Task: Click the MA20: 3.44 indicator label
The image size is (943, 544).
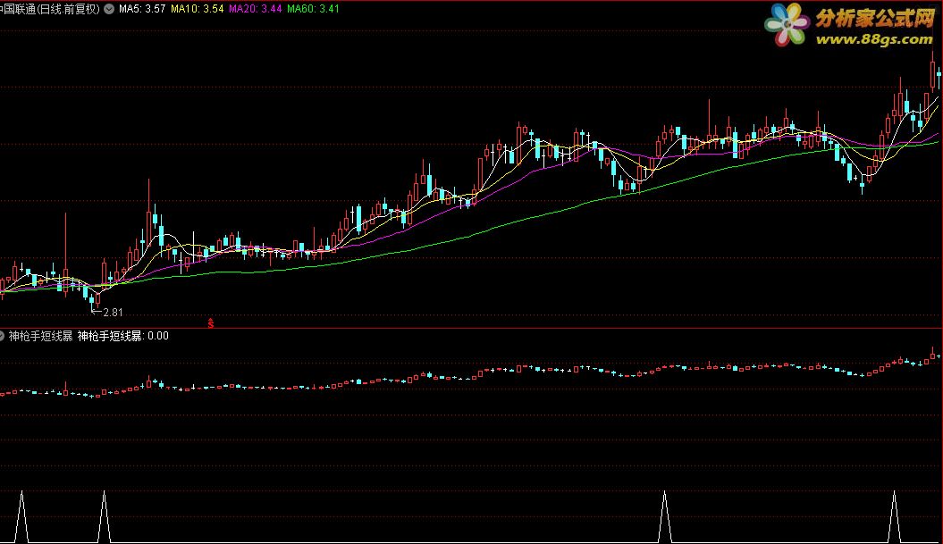Action: point(255,9)
